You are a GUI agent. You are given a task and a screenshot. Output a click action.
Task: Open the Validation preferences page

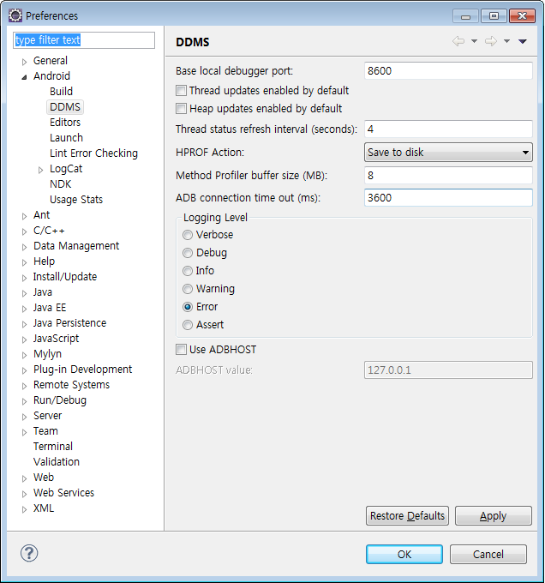click(56, 462)
